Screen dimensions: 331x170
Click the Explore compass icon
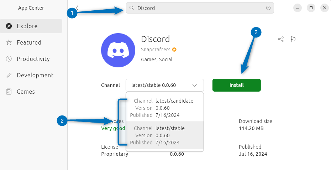click(x=9, y=26)
